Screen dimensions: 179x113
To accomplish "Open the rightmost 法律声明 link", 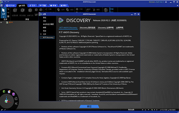I will click(120, 28).
